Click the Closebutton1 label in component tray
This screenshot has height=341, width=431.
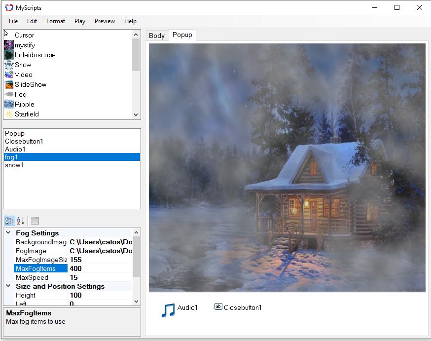[243, 307]
